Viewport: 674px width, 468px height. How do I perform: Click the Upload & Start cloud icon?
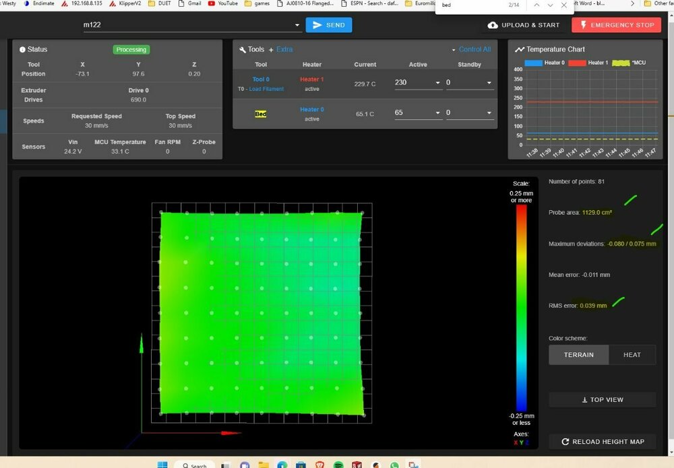pyautogui.click(x=493, y=25)
